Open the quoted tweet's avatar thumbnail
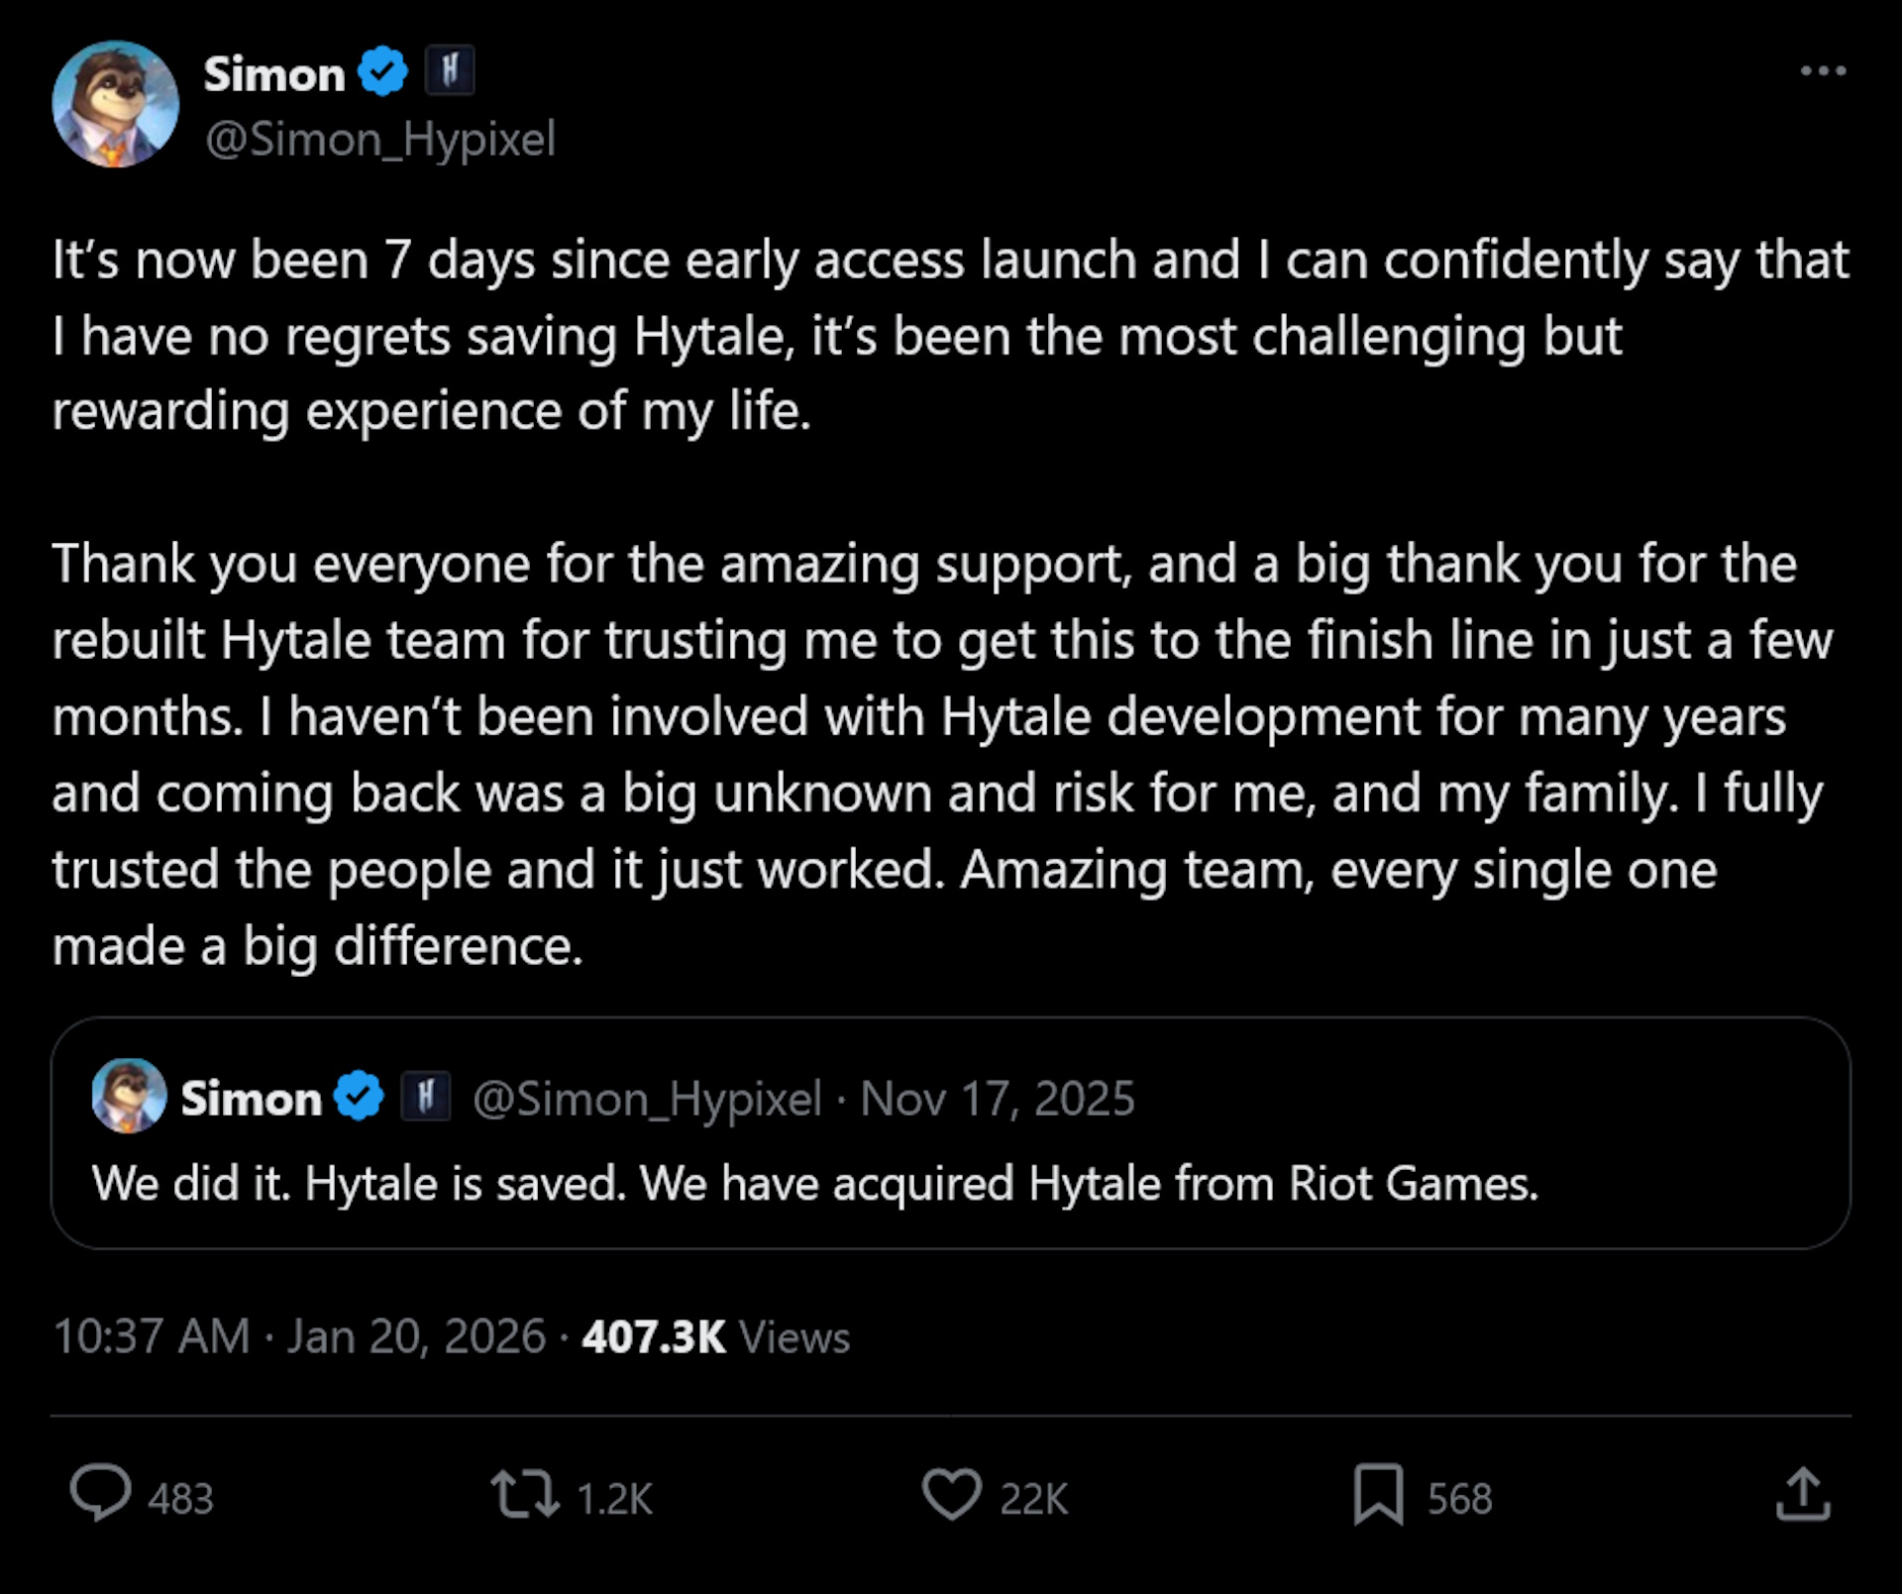The image size is (1902, 1594). [131, 1097]
